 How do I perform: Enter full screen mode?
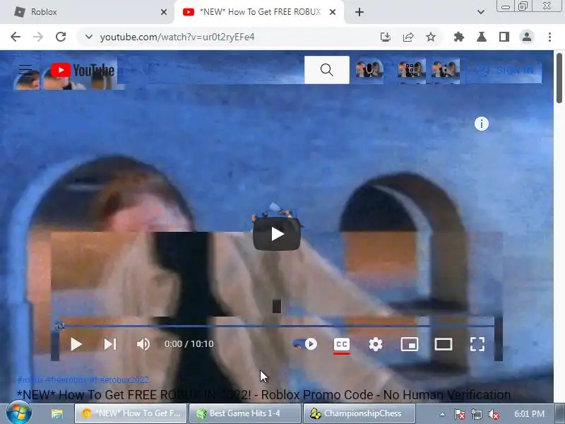[477, 344]
